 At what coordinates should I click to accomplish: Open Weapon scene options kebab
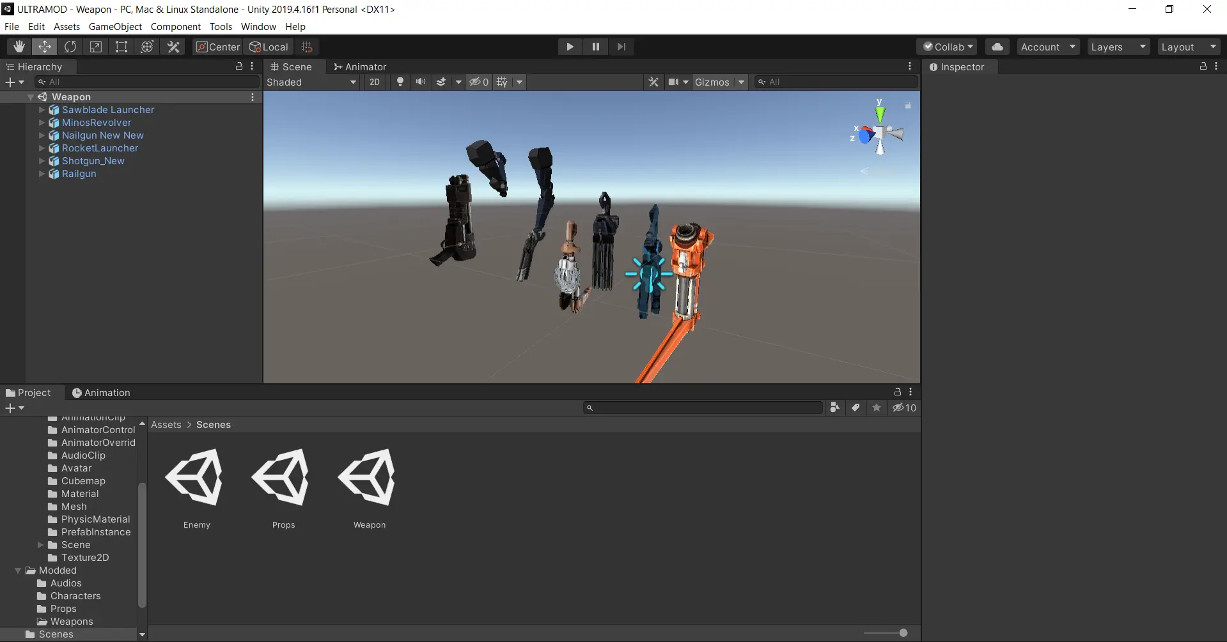pyautogui.click(x=253, y=97)
